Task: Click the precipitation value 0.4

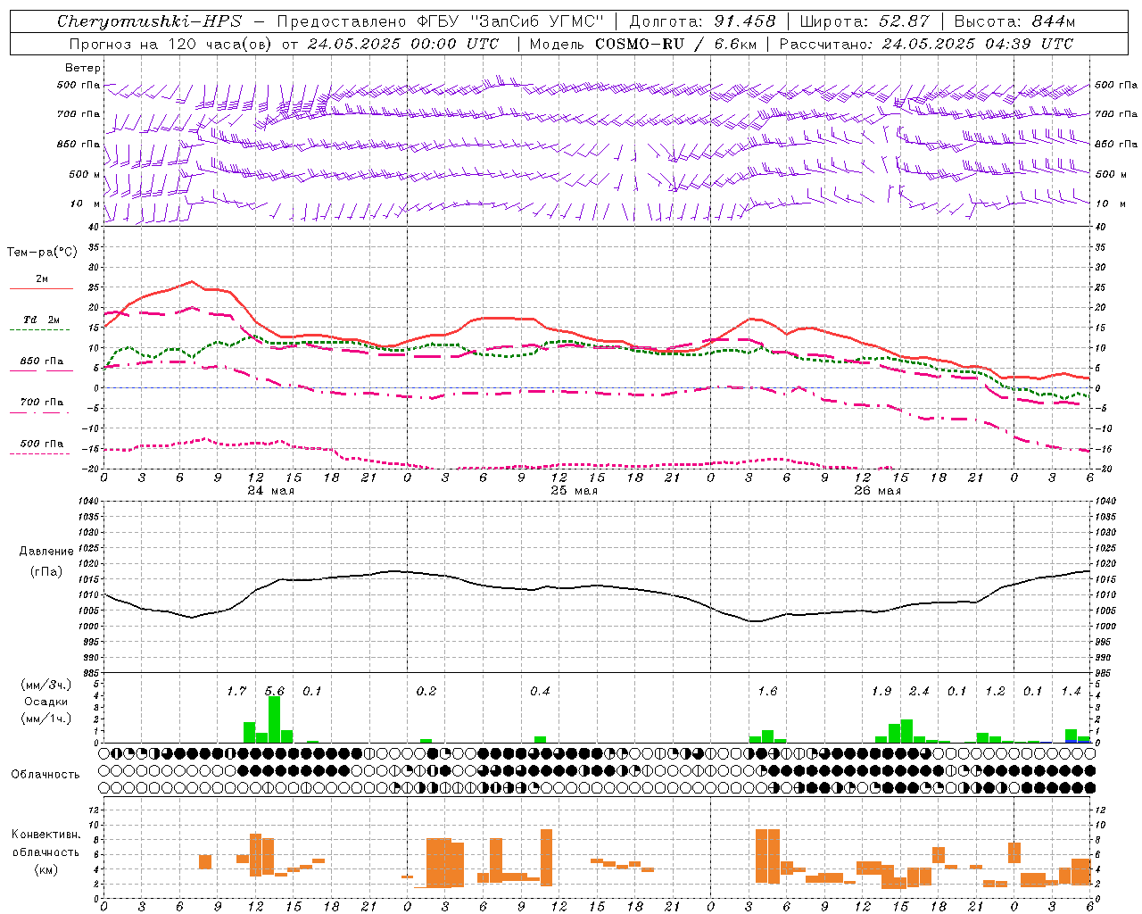Action: (540, 692)
